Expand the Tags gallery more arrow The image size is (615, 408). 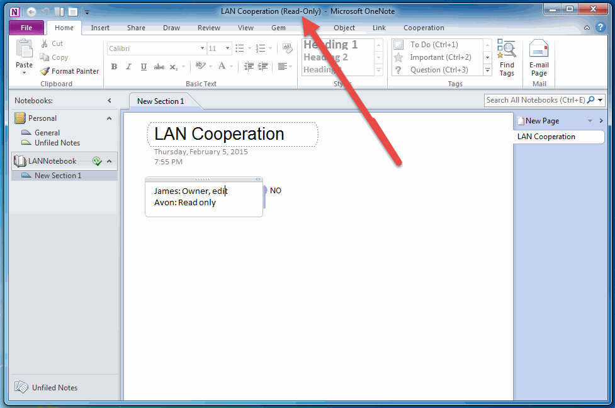tap(487, 71)
